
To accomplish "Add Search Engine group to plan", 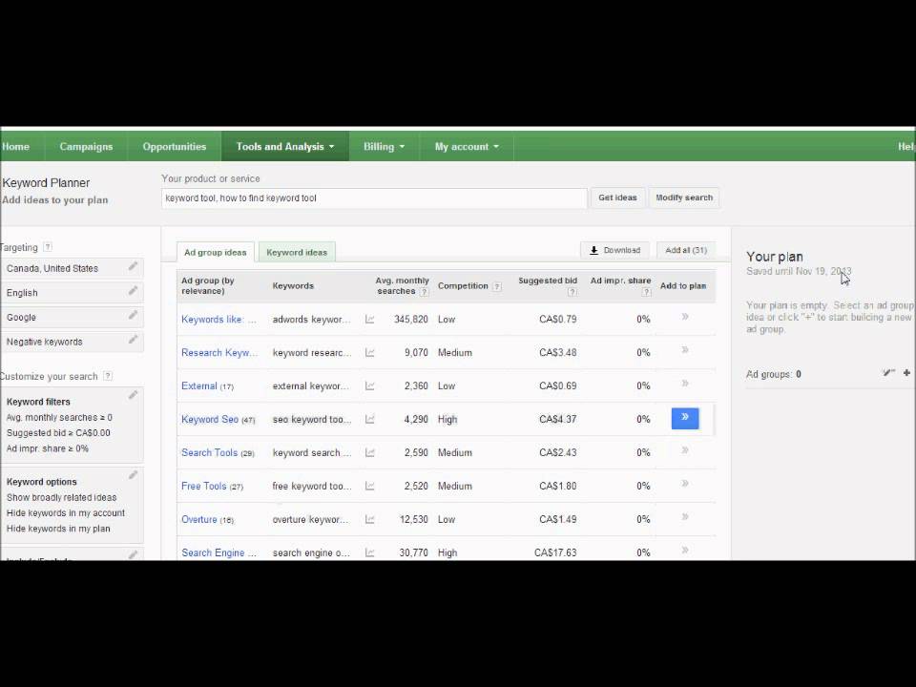I will (685, 550).
